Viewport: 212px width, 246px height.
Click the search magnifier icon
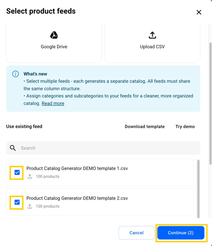[13, 148]
